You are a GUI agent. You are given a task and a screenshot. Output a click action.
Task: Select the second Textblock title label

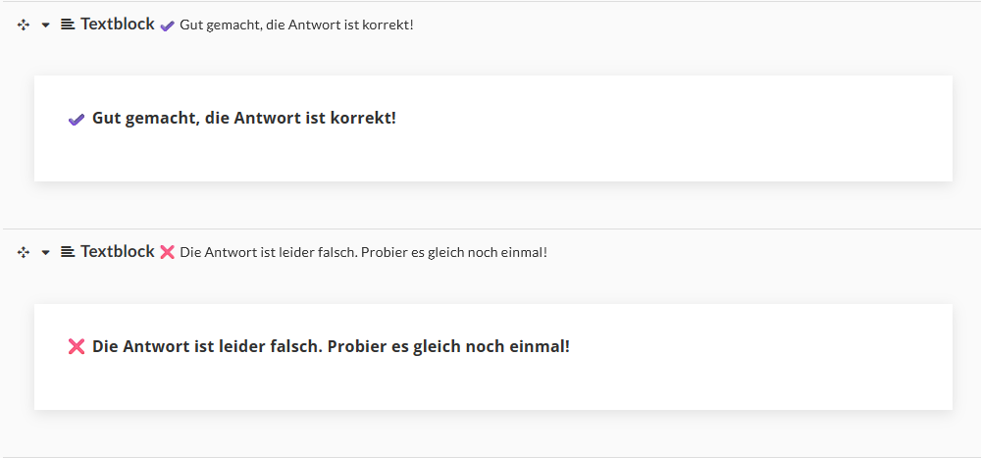[117, 251]
